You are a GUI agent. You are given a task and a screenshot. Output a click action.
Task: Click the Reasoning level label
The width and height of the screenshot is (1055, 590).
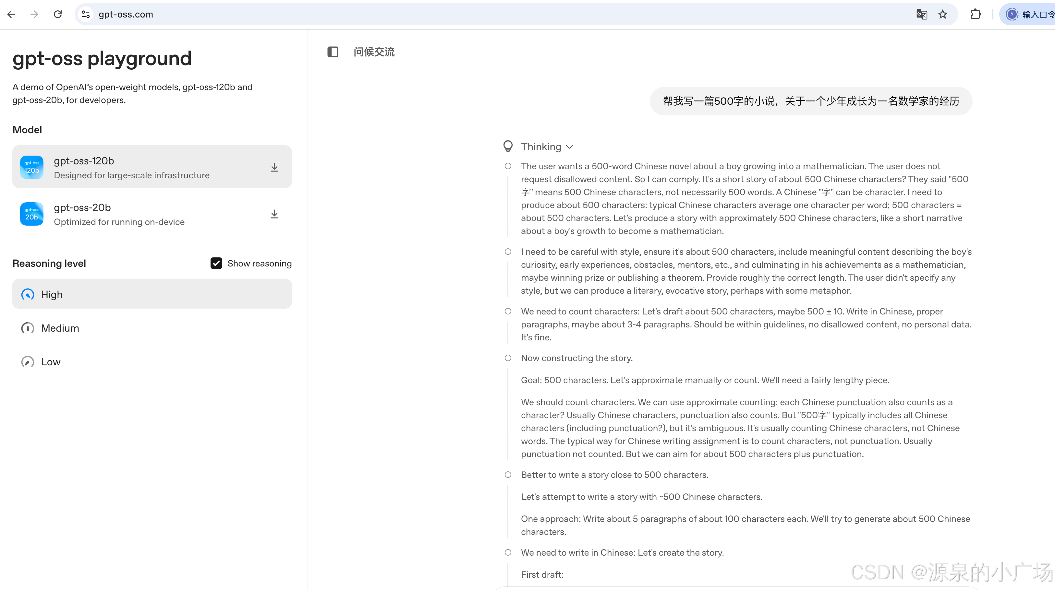pos(49,263)
